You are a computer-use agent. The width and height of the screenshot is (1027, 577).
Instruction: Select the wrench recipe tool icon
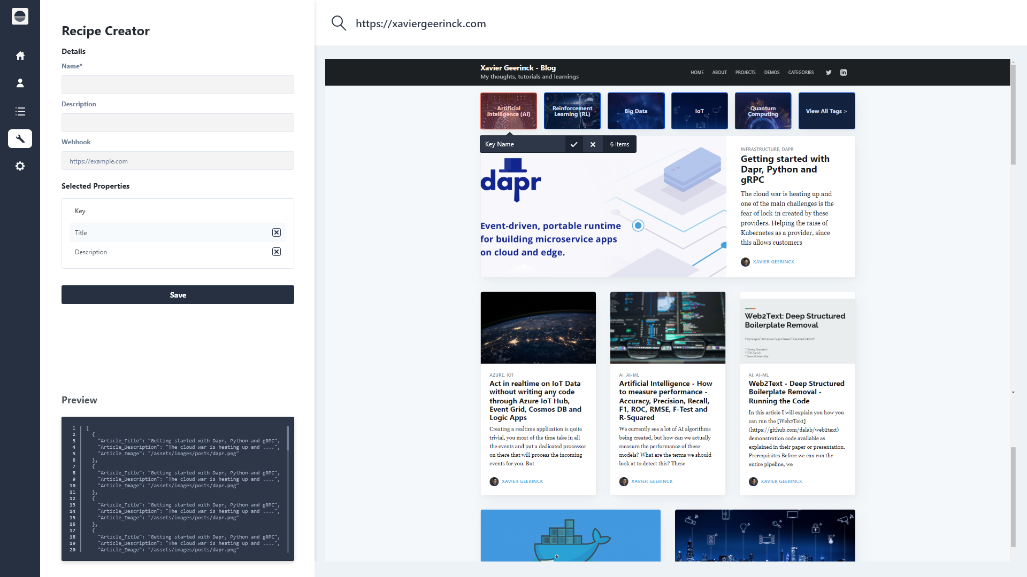click(20, 139)
